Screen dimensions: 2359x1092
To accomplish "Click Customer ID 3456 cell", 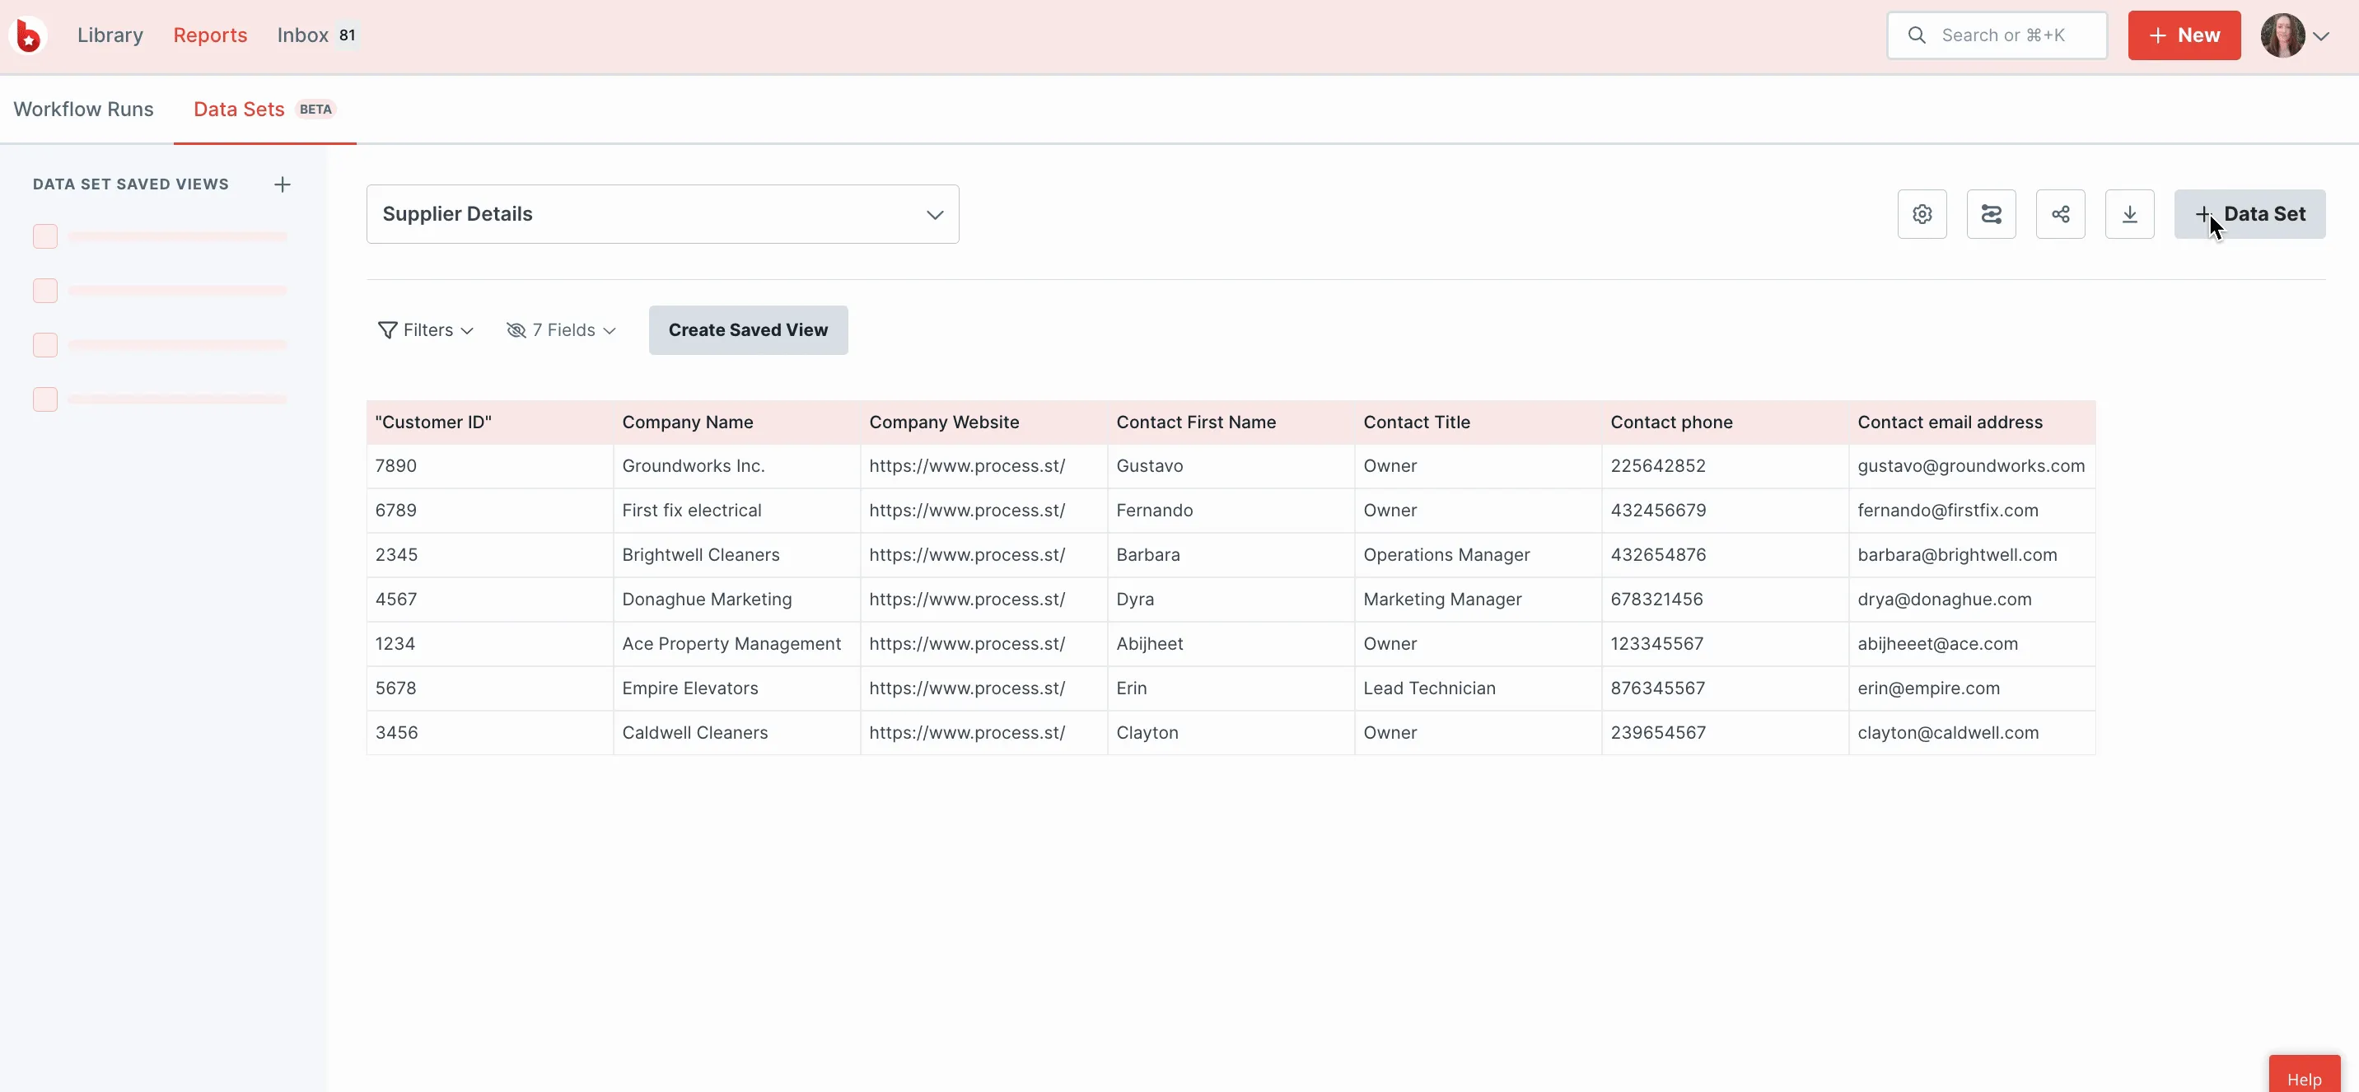I will (x=490, y=733).
